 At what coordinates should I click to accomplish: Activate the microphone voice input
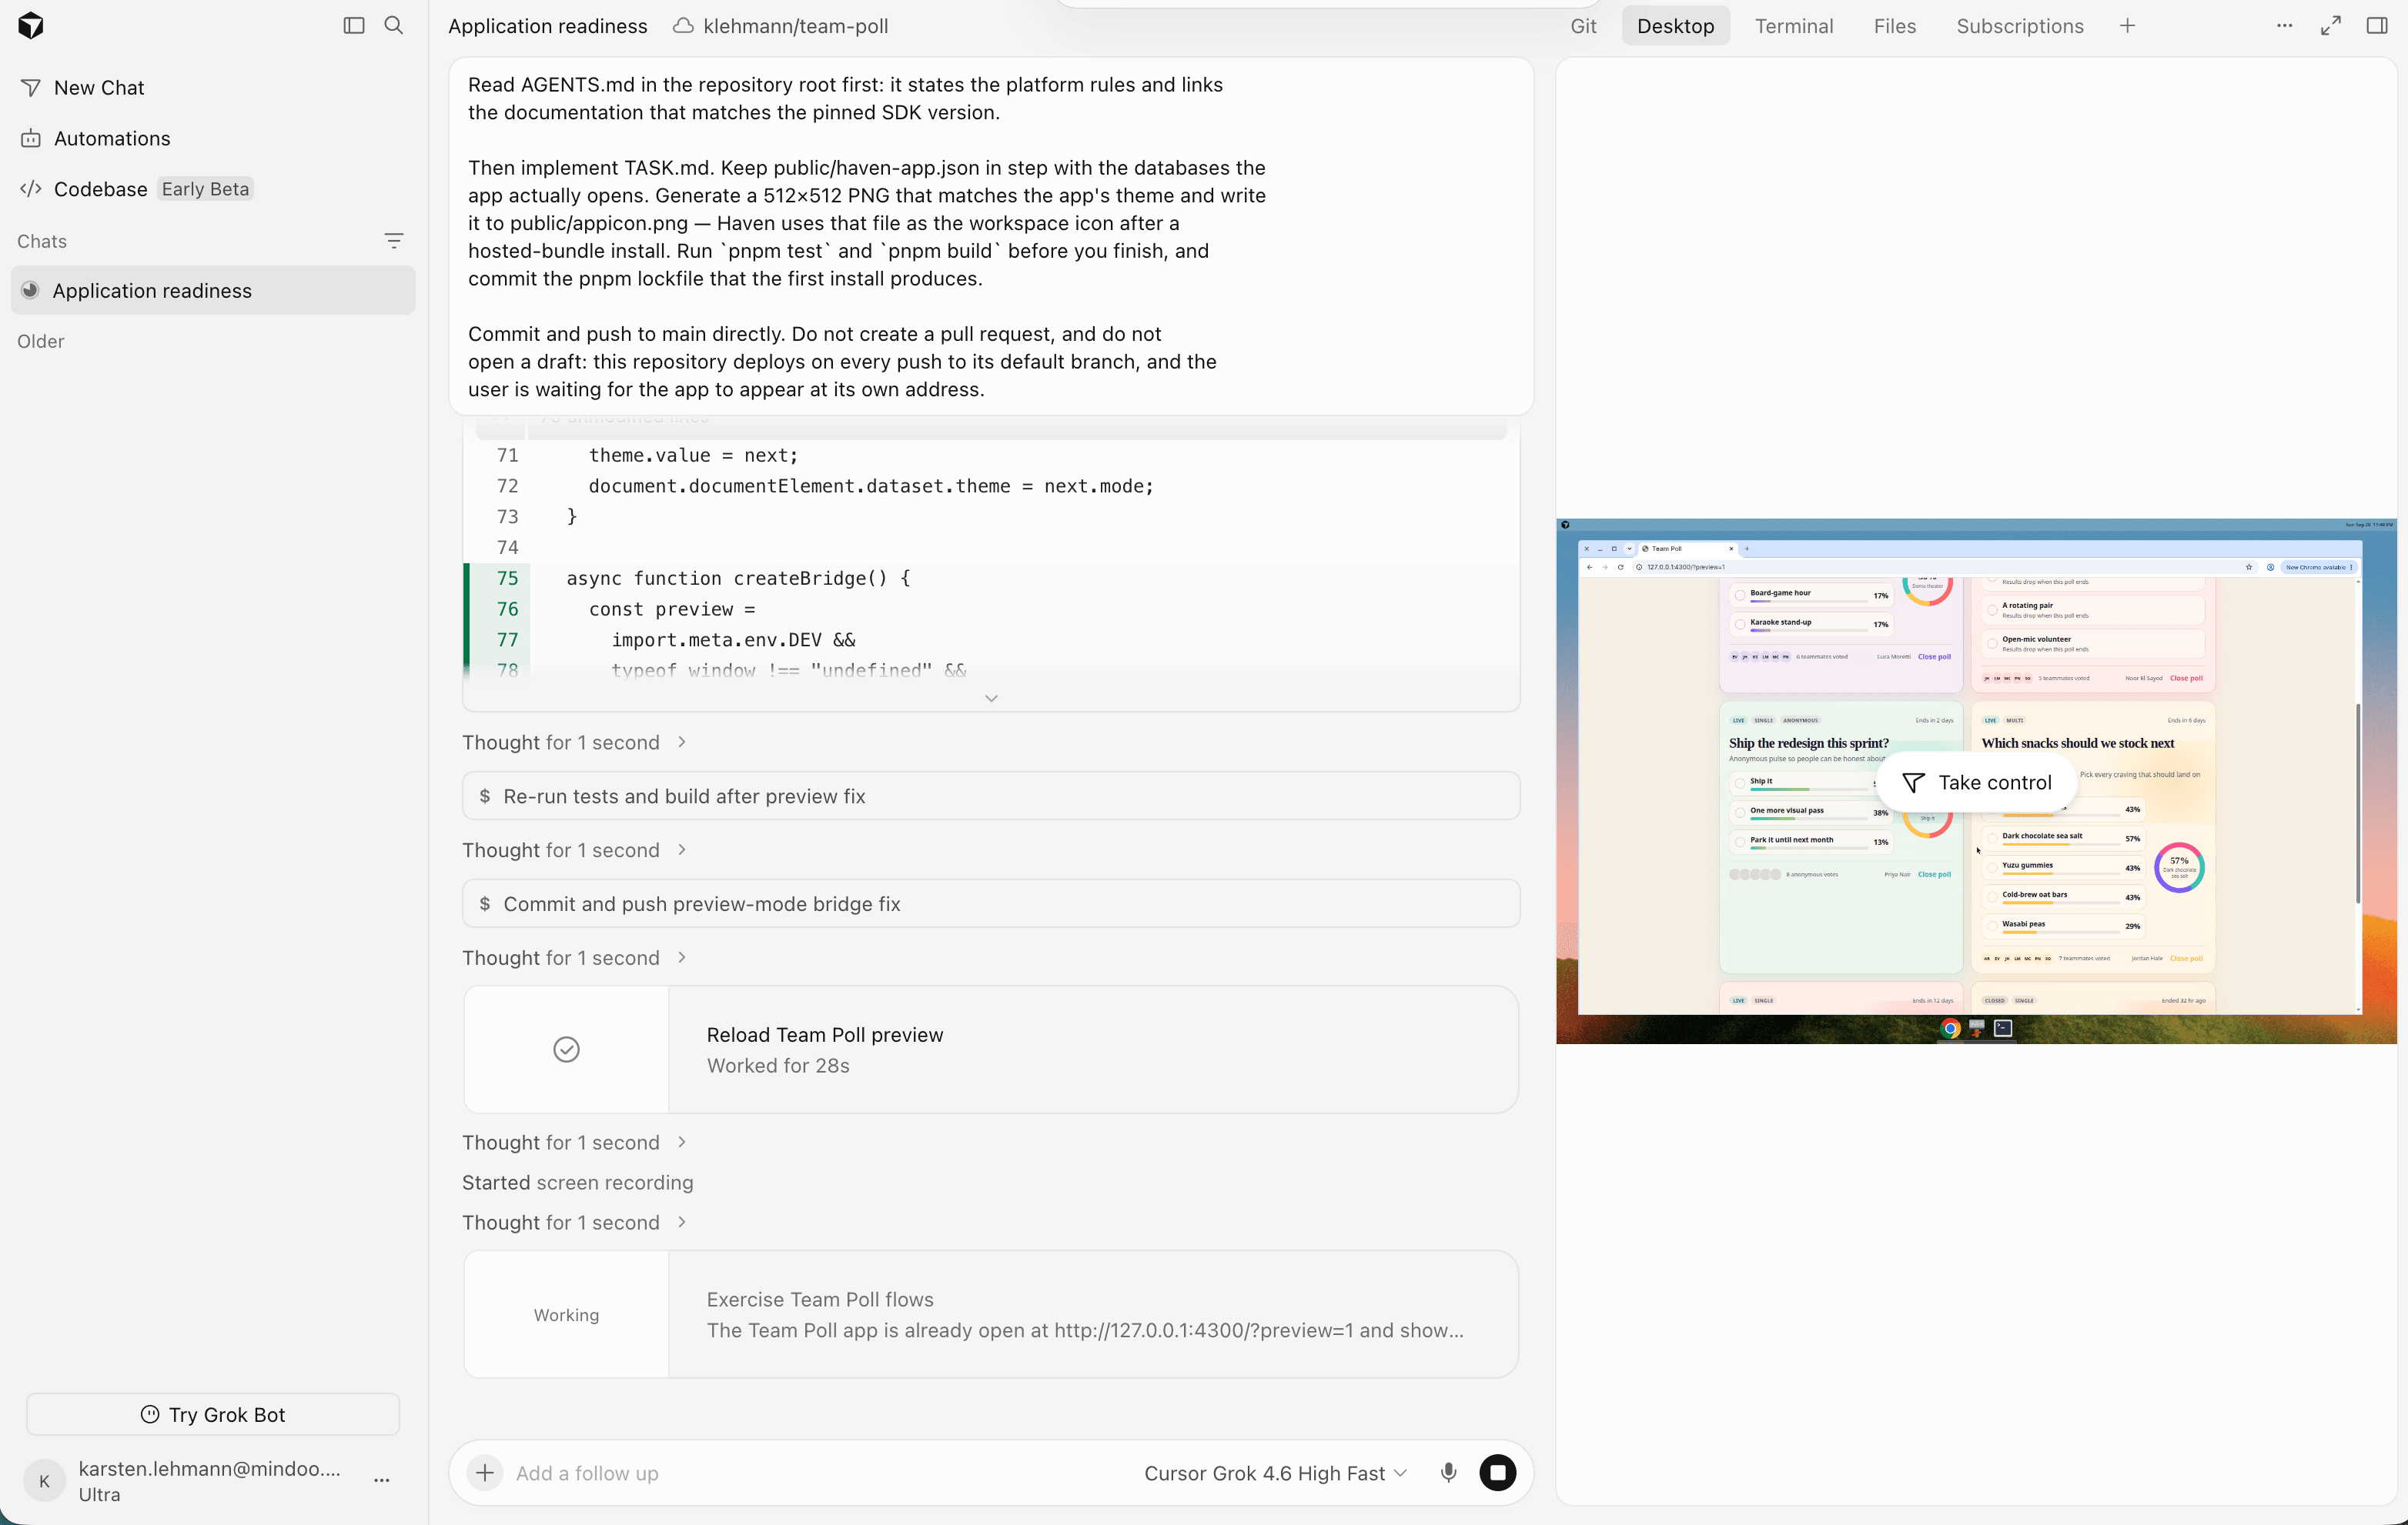pos(1448,1472)
